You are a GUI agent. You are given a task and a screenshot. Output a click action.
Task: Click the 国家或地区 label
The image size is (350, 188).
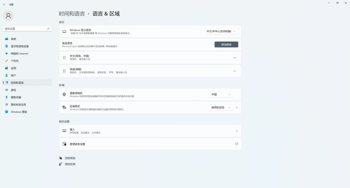coord(76,93)
